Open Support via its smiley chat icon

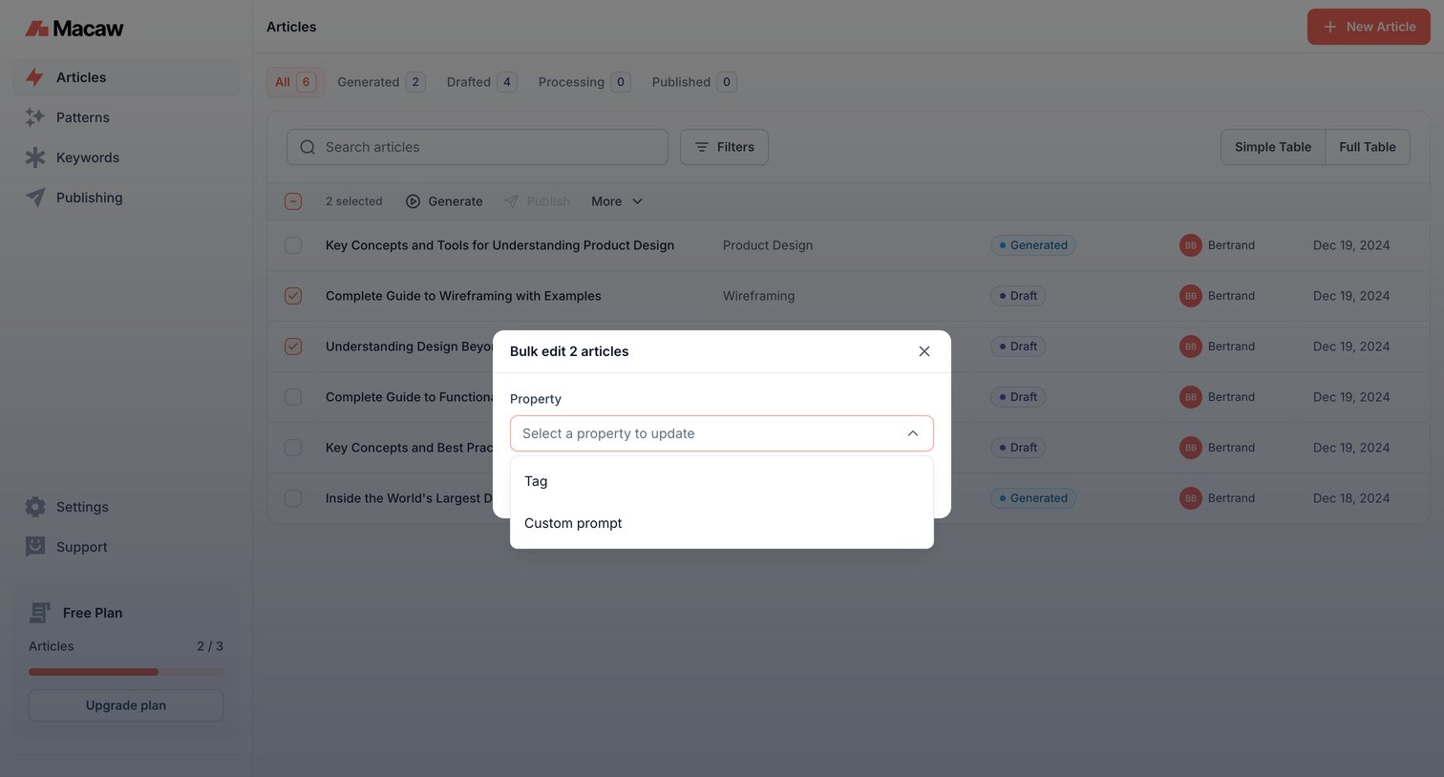[35, 547]
